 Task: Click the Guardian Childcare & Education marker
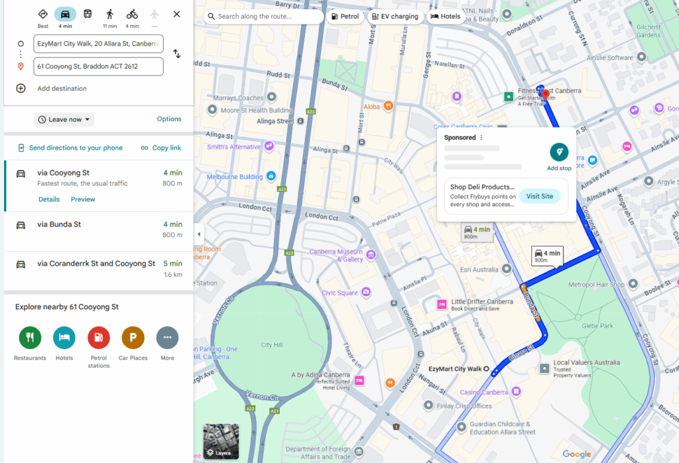(462, 427)
